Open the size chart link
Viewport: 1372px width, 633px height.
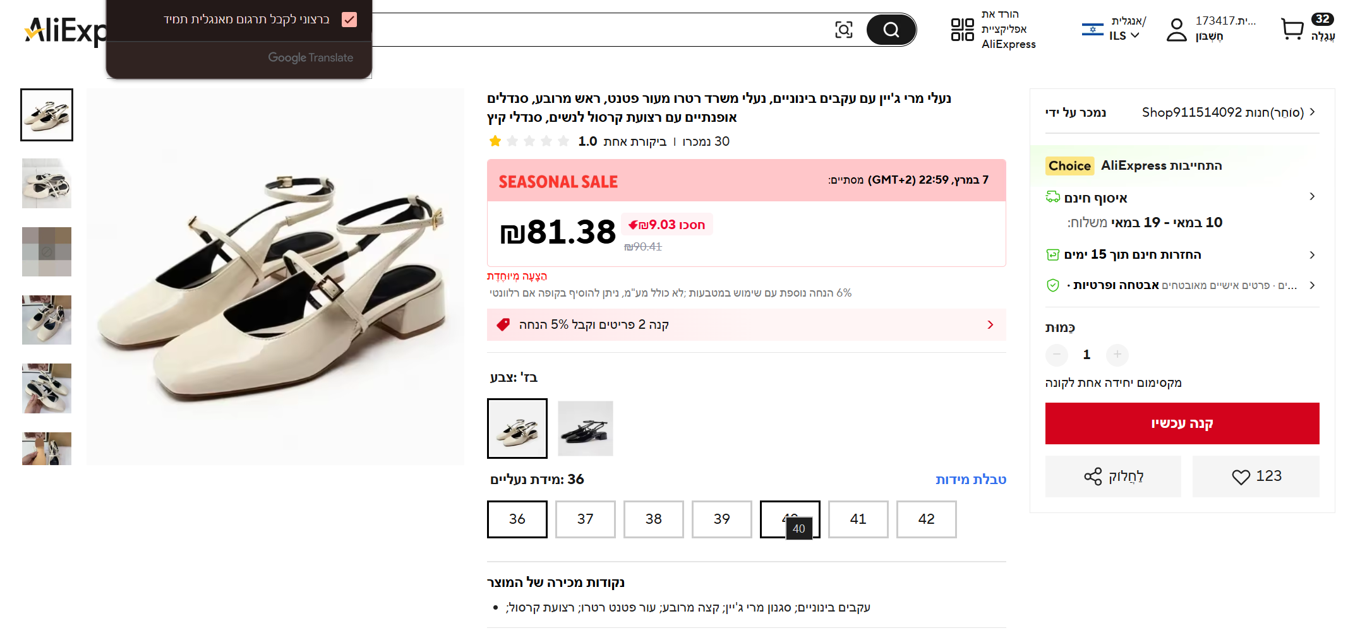(970, 480)
